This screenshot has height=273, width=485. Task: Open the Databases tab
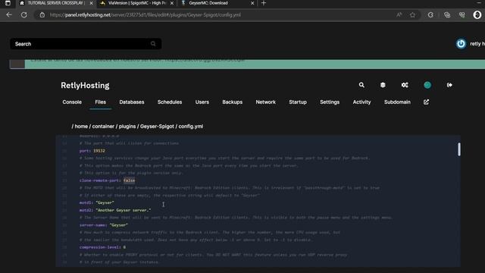(132, 102)
